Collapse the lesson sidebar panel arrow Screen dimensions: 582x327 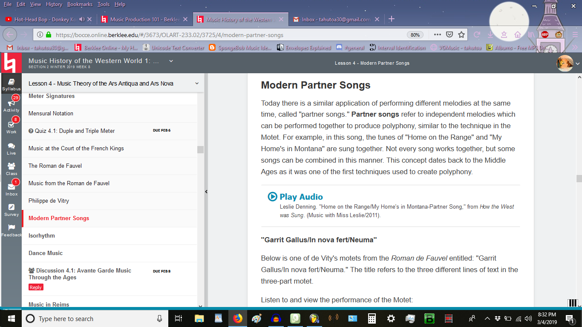pyautogui.click(x=206, y=192)
